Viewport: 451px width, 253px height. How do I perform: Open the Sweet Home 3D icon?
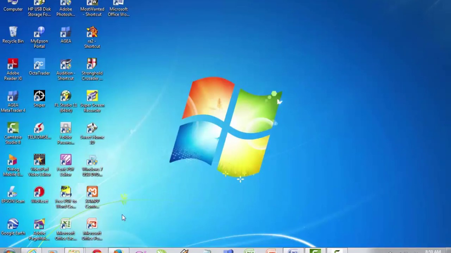click(x=92, y=133)
